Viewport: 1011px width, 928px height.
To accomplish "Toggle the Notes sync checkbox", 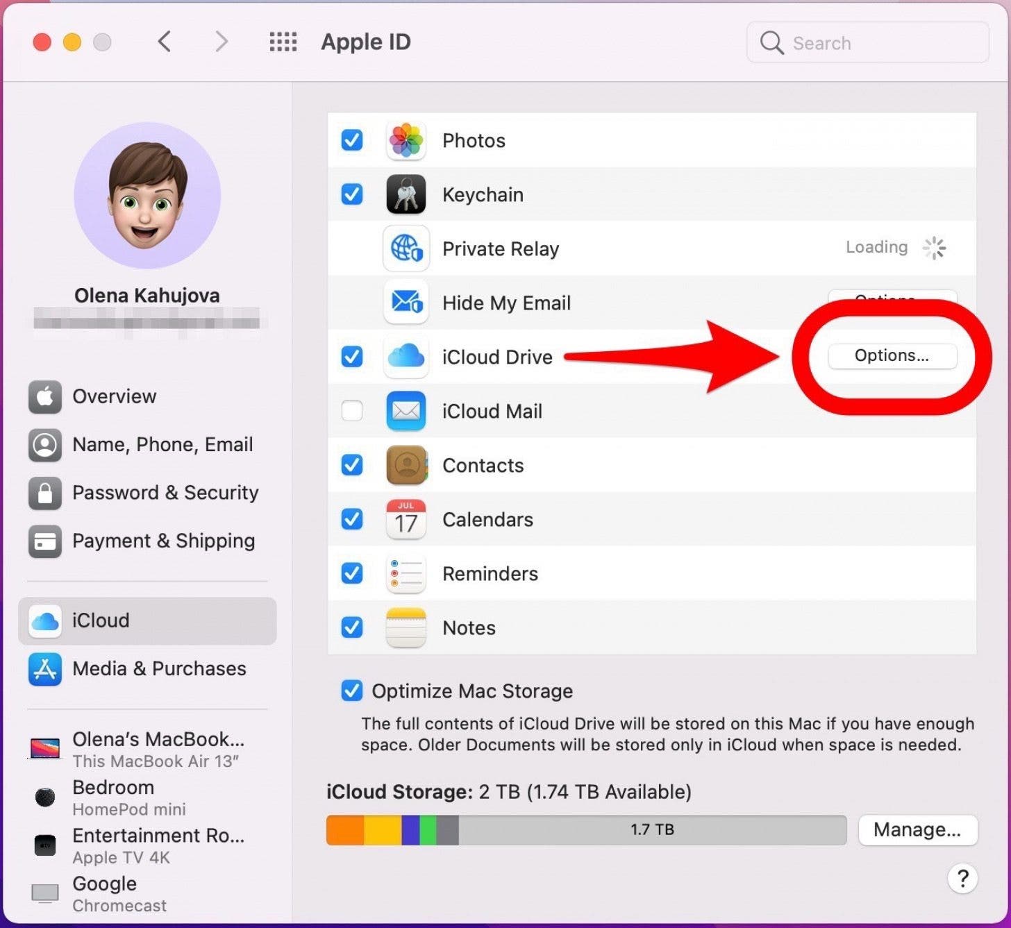I will (352, 627).
